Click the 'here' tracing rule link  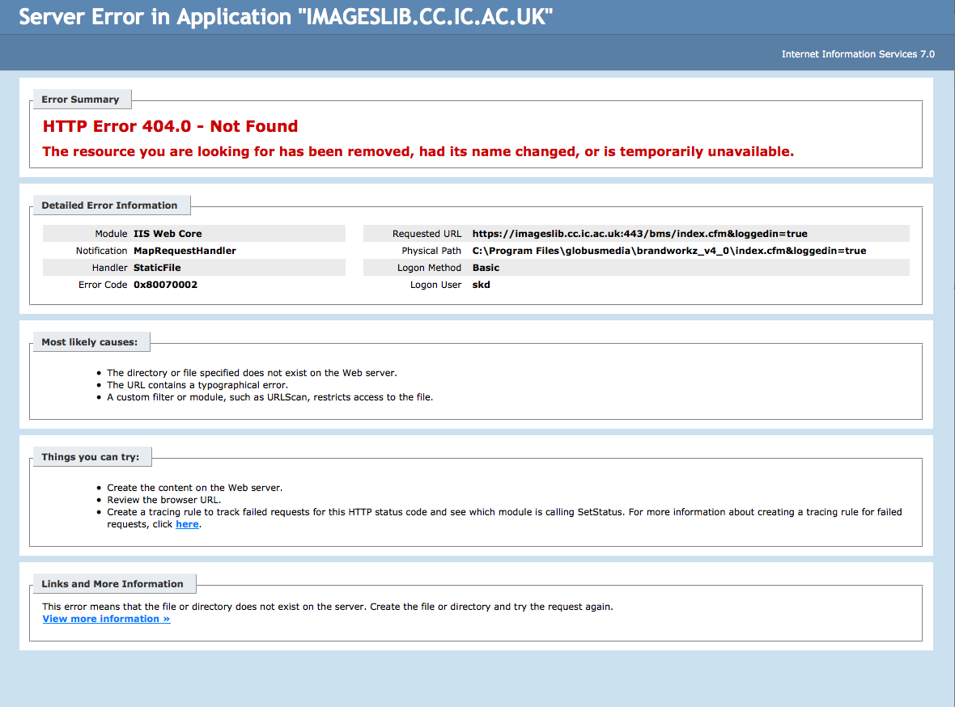point(187,524)
